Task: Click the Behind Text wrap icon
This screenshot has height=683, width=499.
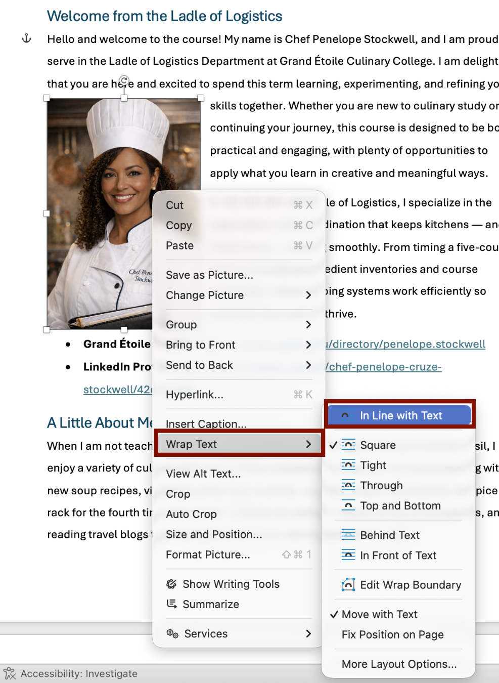Action: click(x=348, y=535)
